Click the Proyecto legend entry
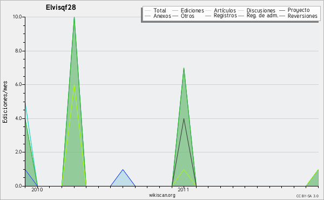 click(294, 10)
